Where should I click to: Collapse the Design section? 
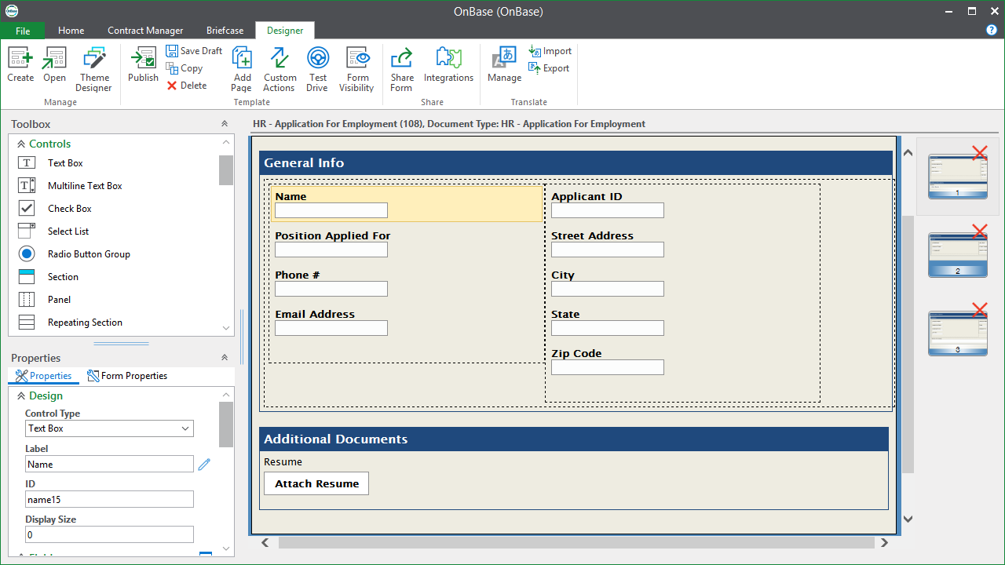21,396
